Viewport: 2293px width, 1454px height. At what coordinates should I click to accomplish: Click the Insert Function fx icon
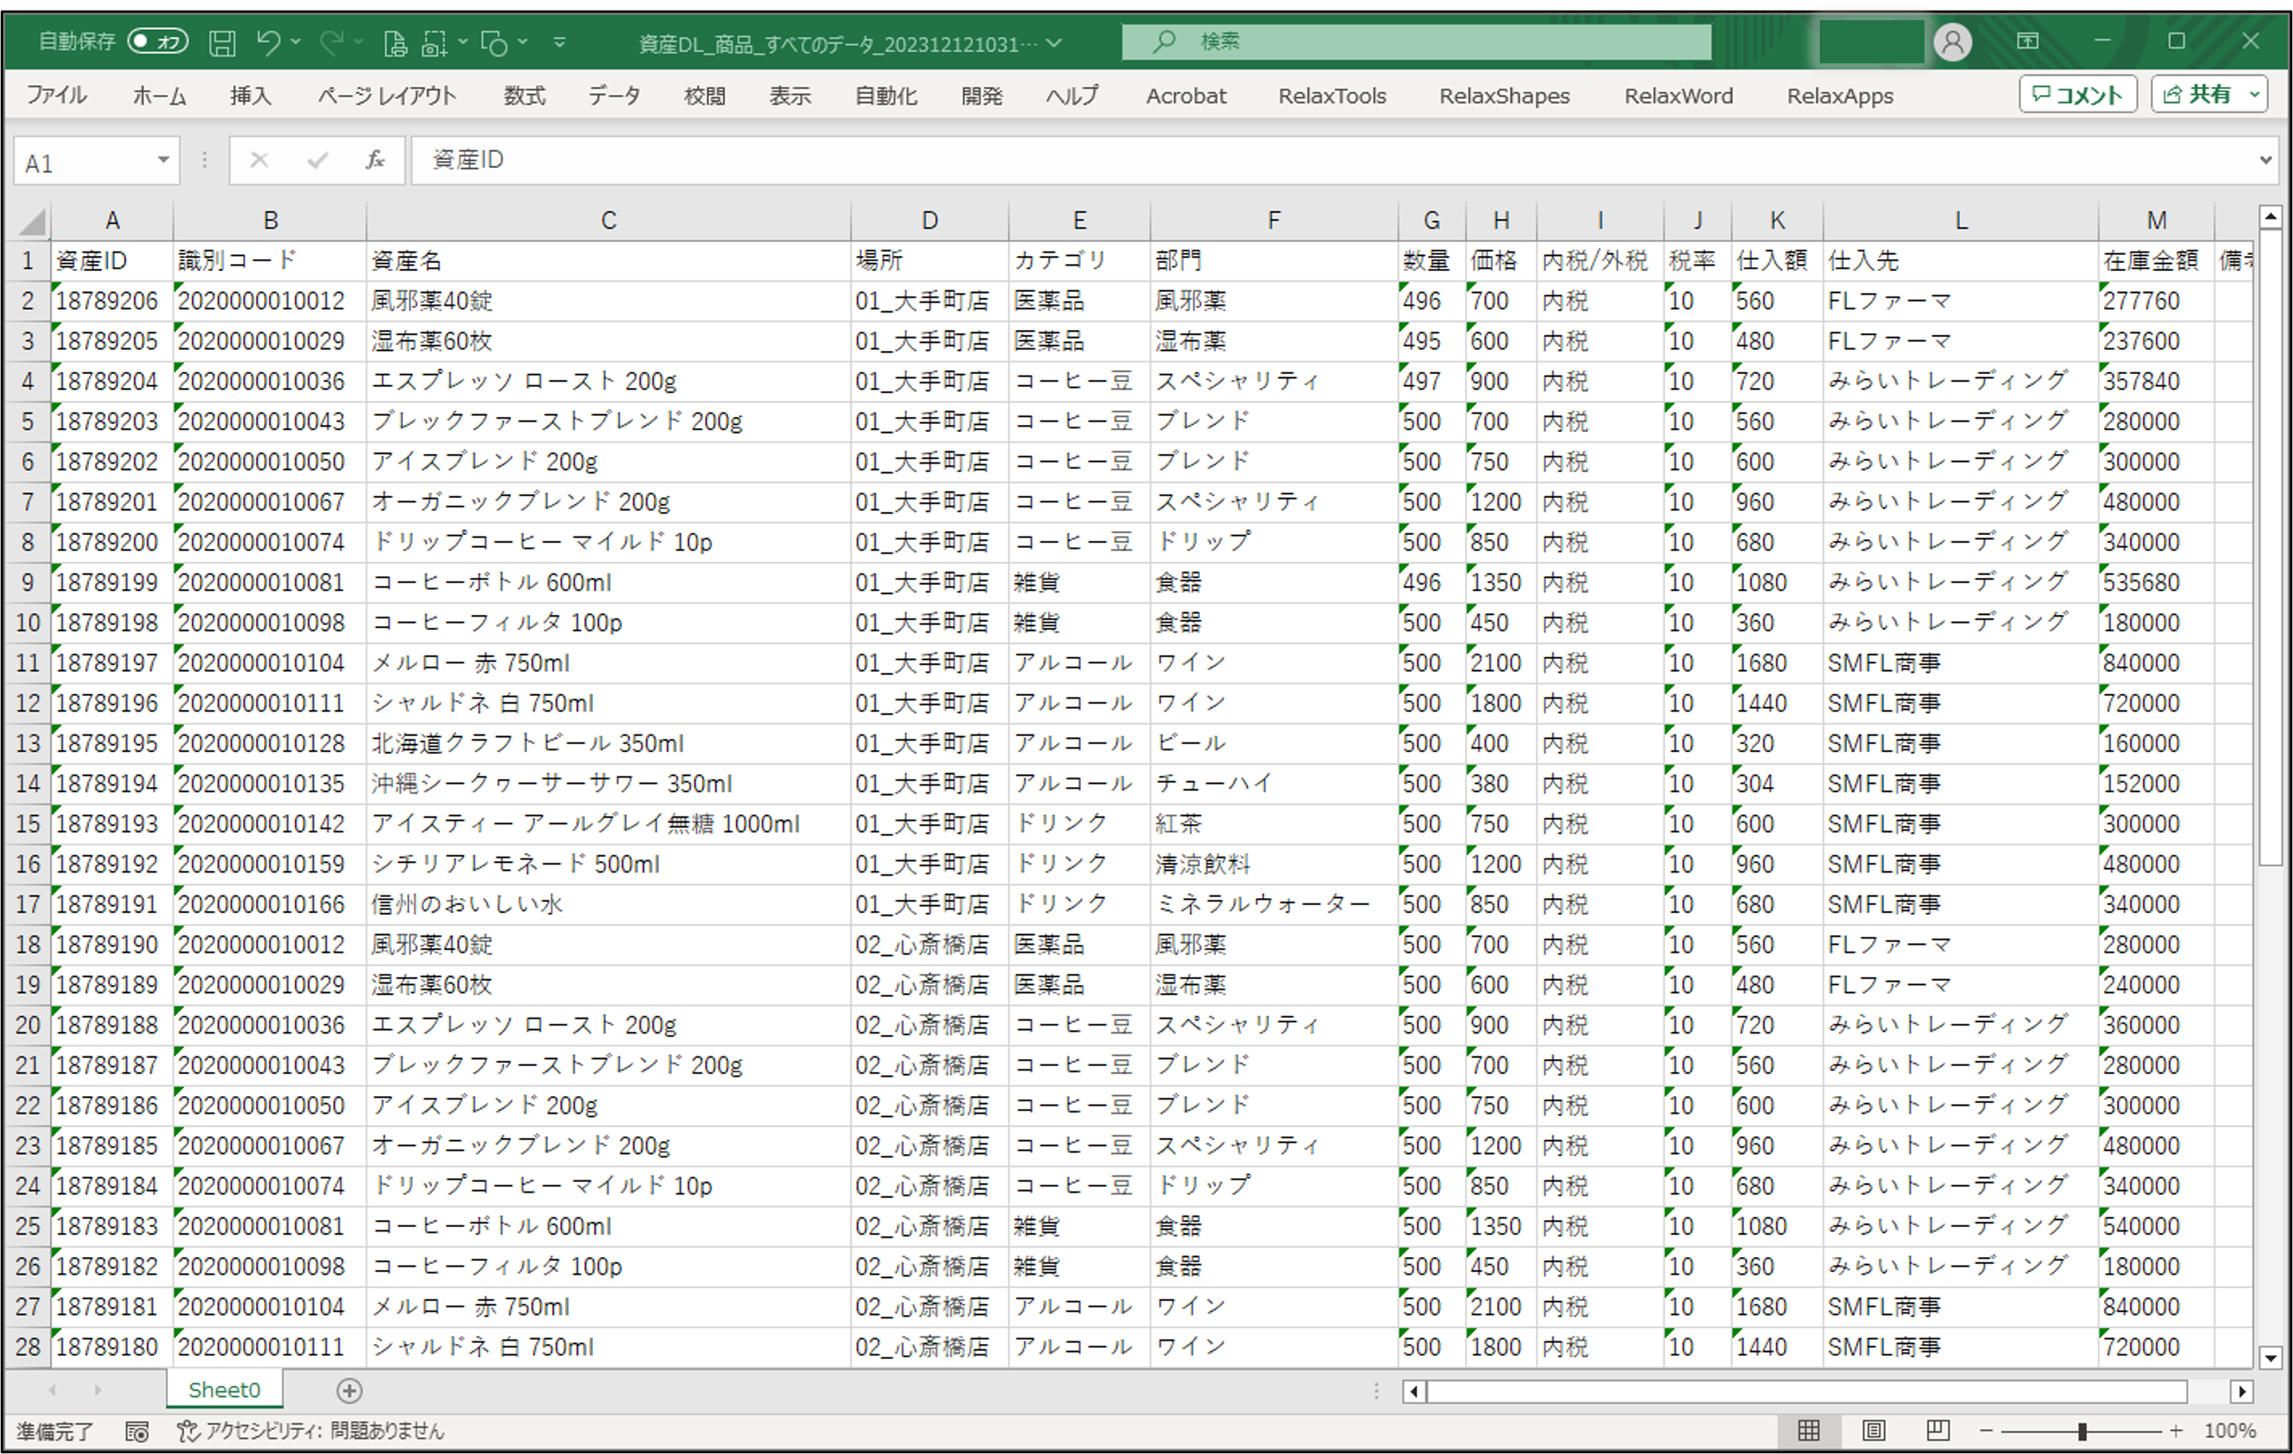click(376, 160)
